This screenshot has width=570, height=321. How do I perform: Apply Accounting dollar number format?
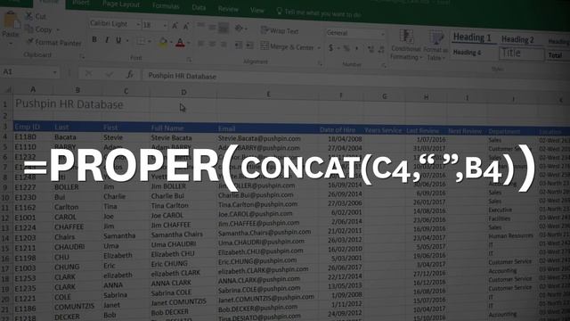330,47
